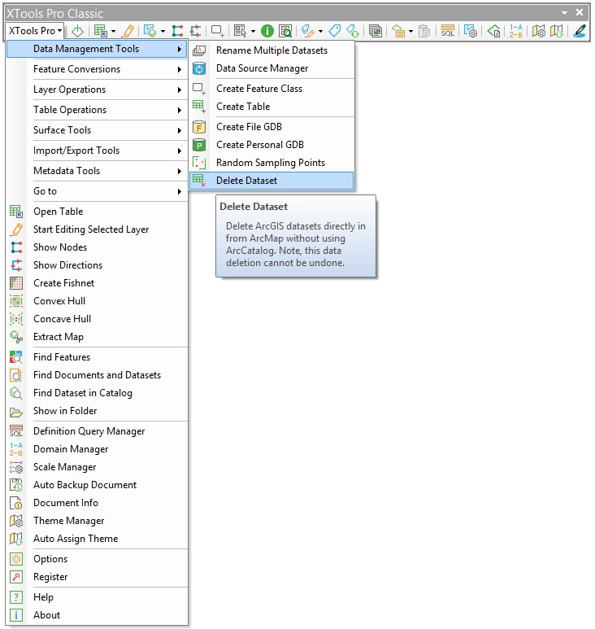Select Data Management Tools menu item

(x=97, y=49)
